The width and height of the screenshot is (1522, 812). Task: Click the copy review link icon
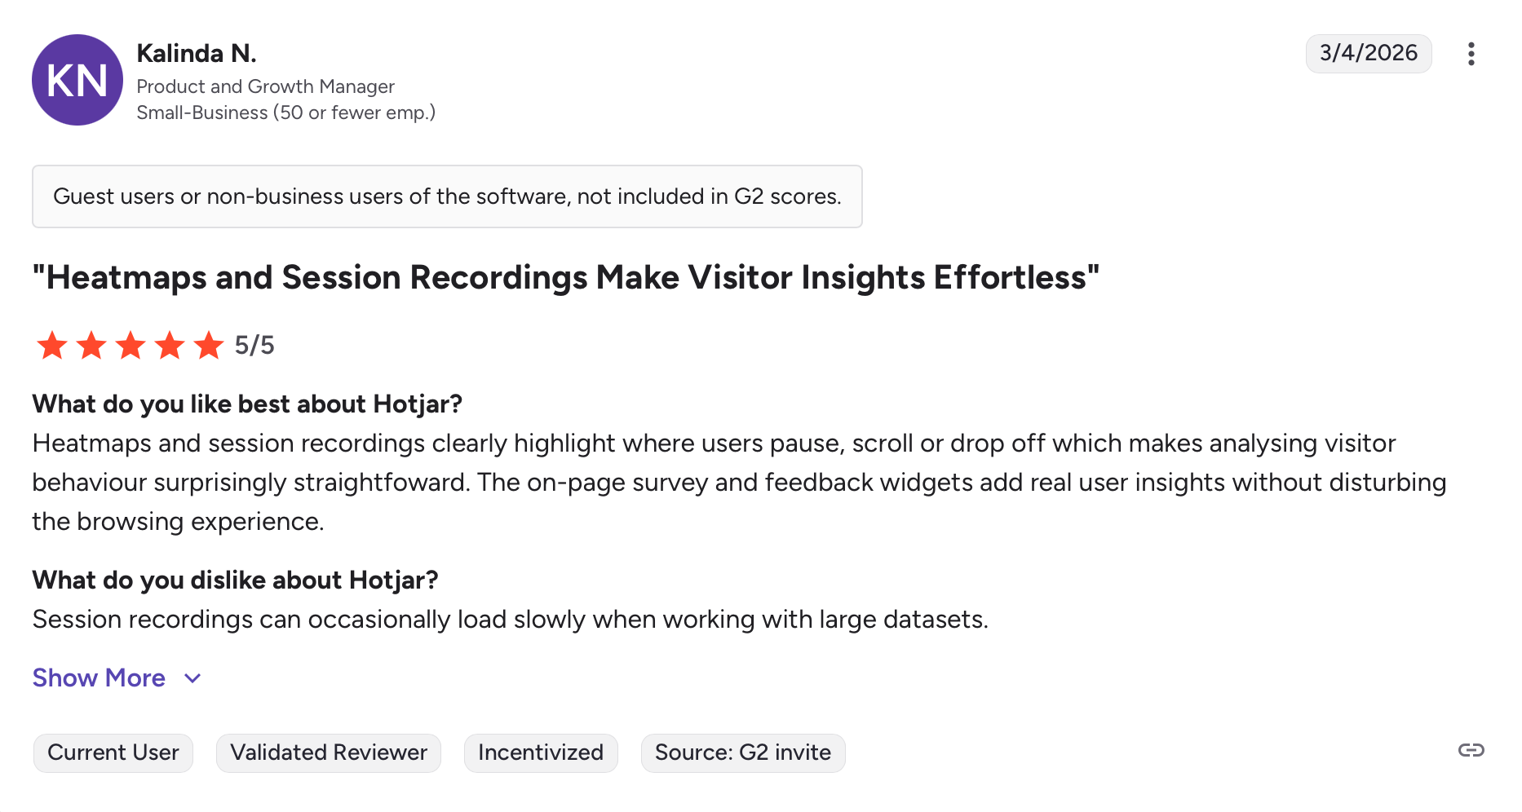tap(1471, 750)
